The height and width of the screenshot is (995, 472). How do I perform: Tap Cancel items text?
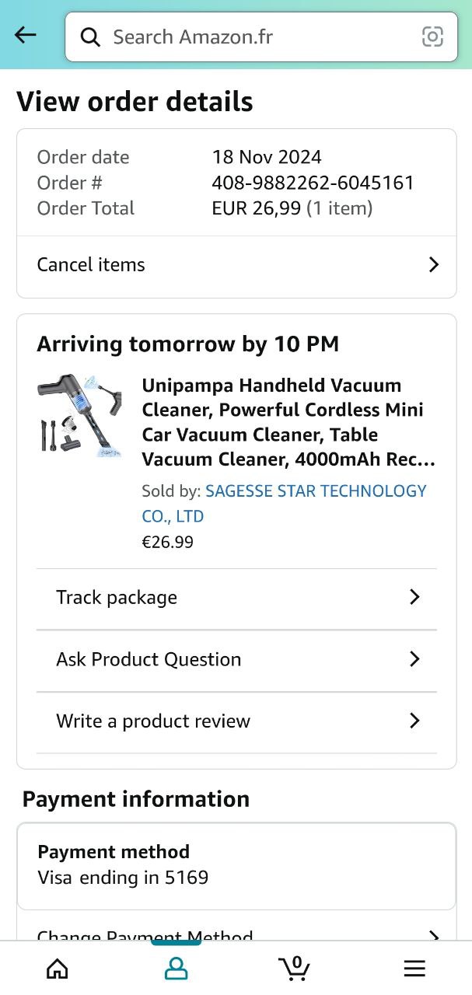[x=91, y=265]
